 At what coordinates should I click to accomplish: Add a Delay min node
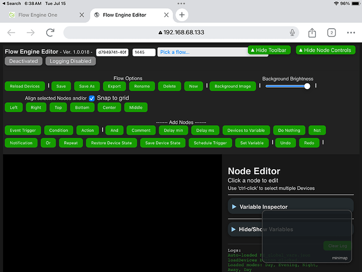click(x=173, y=131)
